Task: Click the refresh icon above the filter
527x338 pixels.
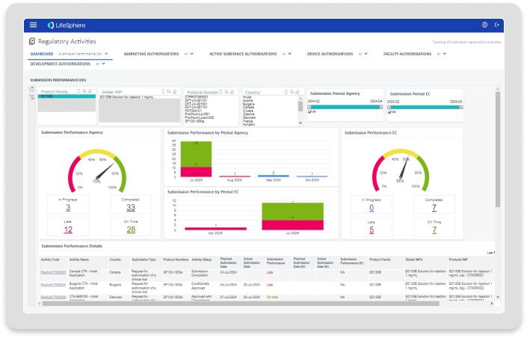Action: (31, 89)
